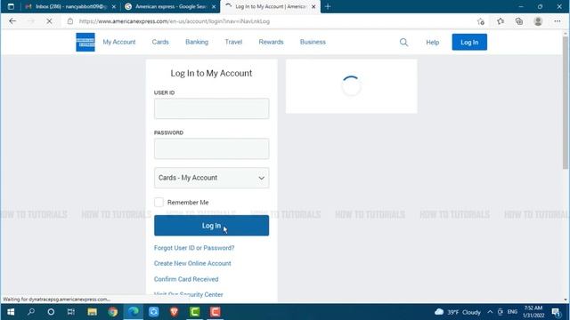Screen dimensions: 570x320
Task: Follow Forgot User ID or Password link
Action: [194, 248]
